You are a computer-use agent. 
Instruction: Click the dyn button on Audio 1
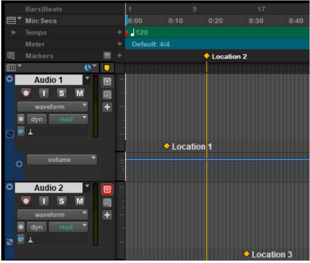37,119
